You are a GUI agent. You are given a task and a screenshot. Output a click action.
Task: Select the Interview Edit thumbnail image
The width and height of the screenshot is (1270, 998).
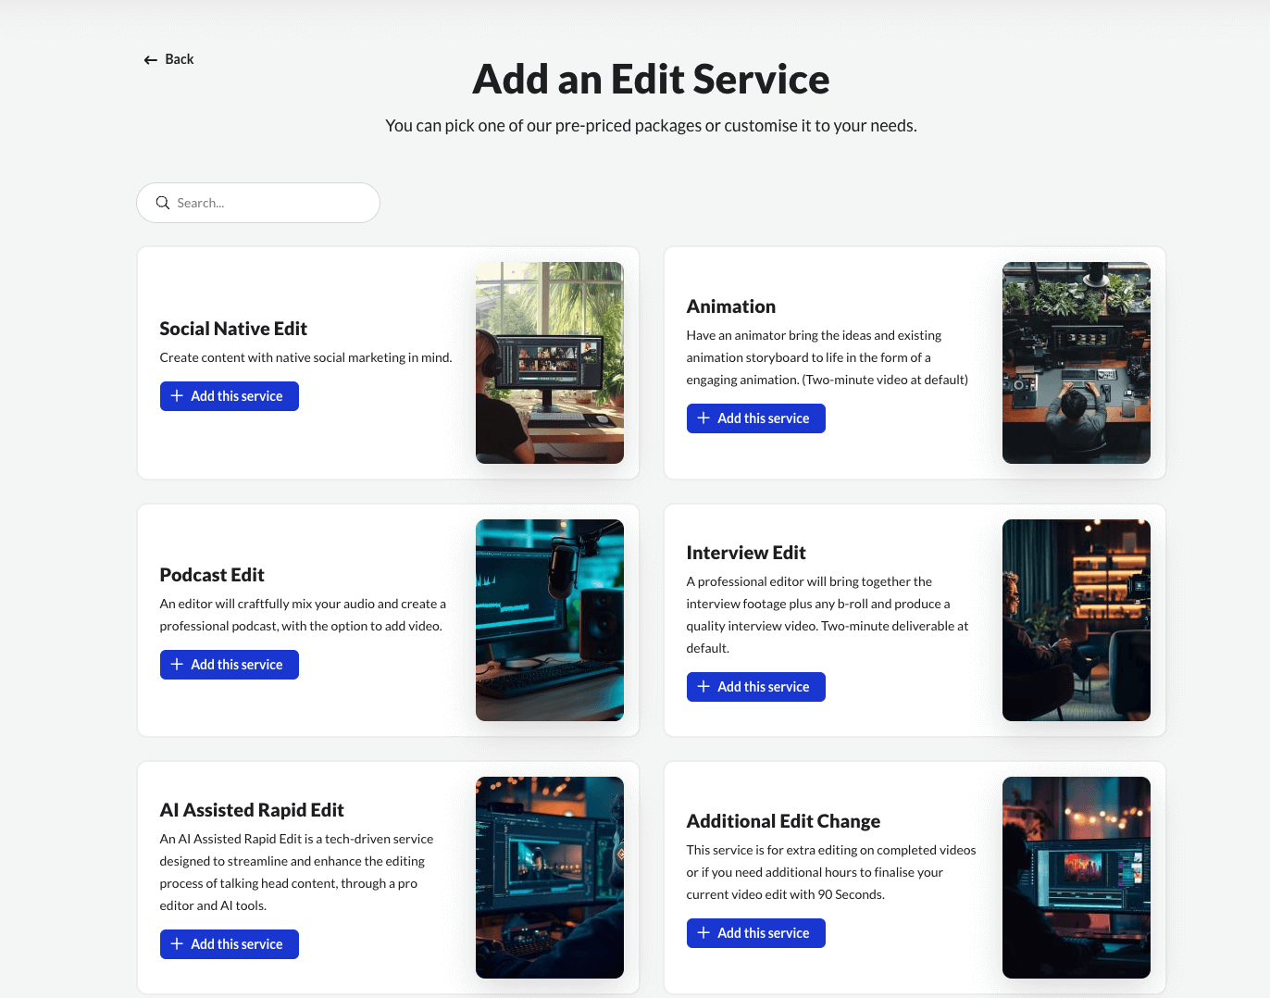(1076, 620)
